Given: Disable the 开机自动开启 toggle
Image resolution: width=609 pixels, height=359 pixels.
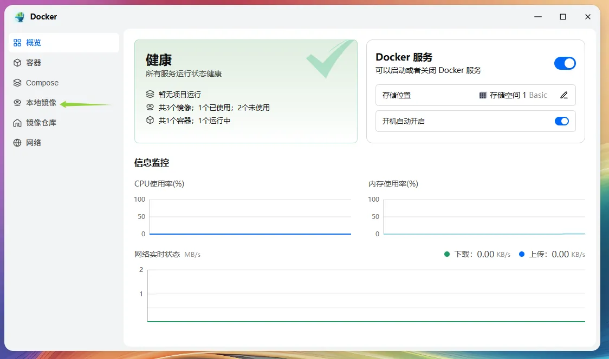Looking at the screenshot, I should (561, 121).
